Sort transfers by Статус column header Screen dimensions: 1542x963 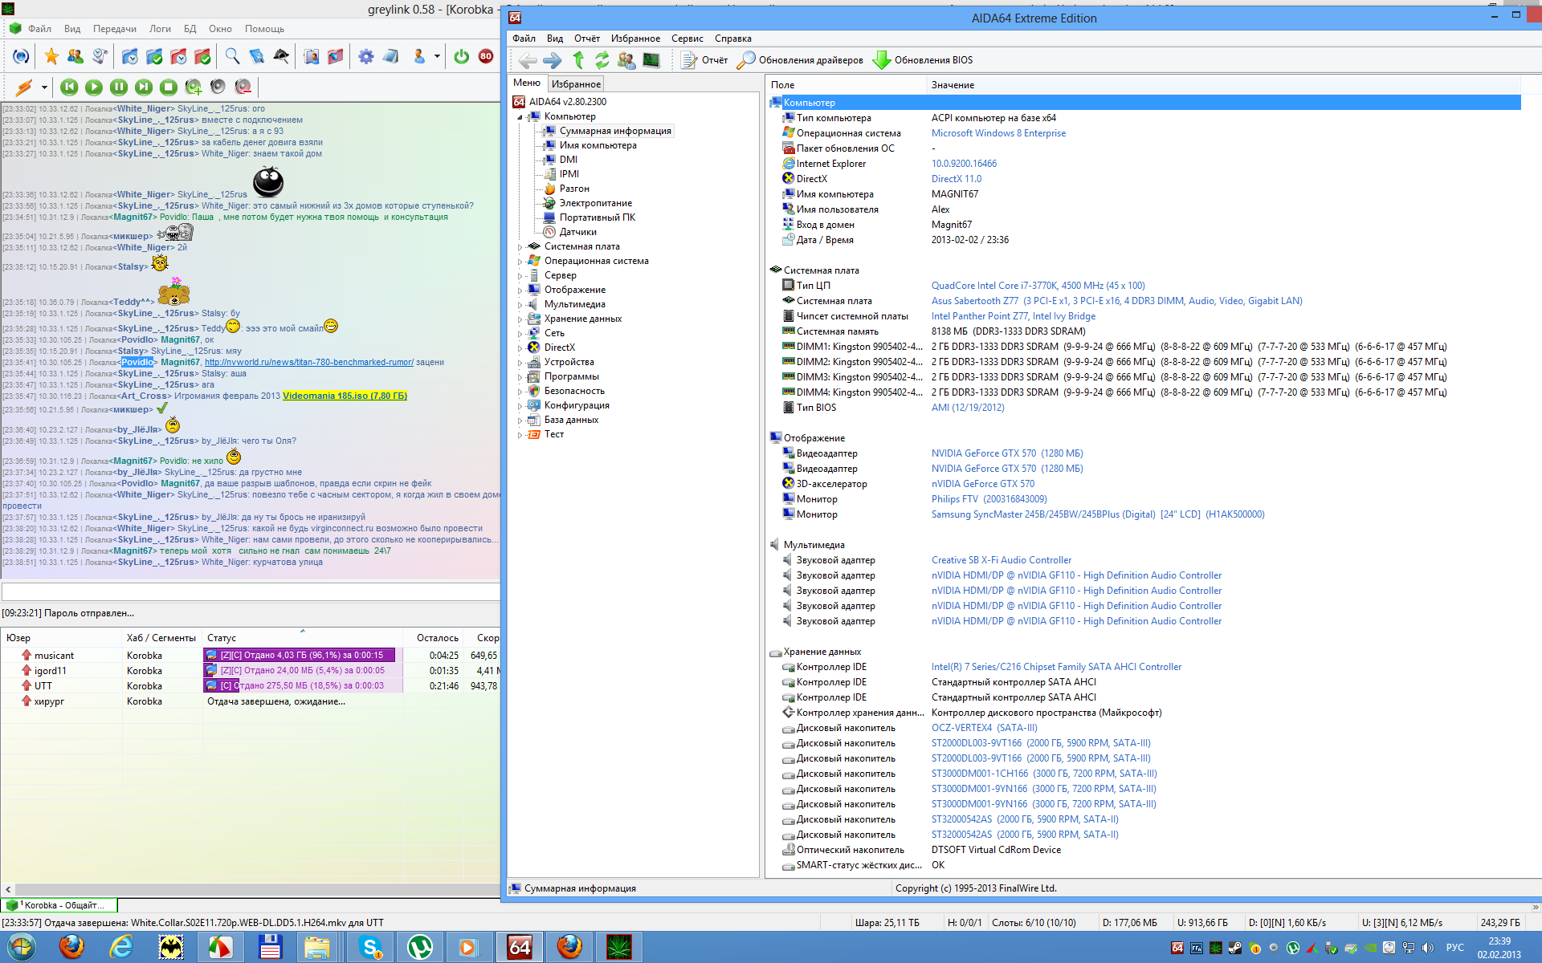[303, 638]
